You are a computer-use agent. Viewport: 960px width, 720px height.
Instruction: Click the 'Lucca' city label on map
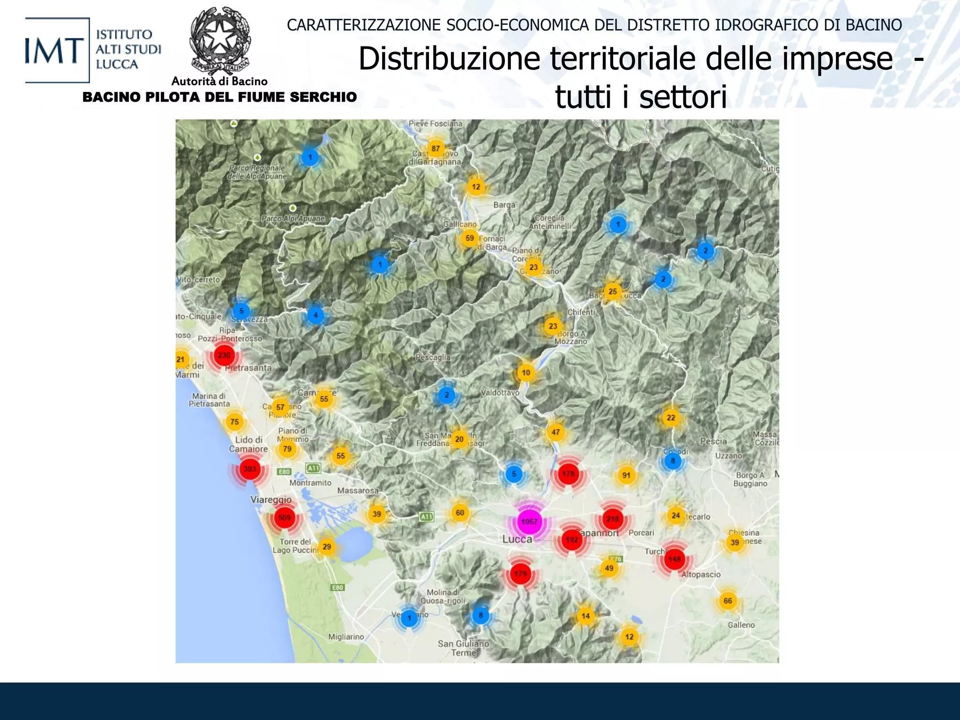(517, 540)
